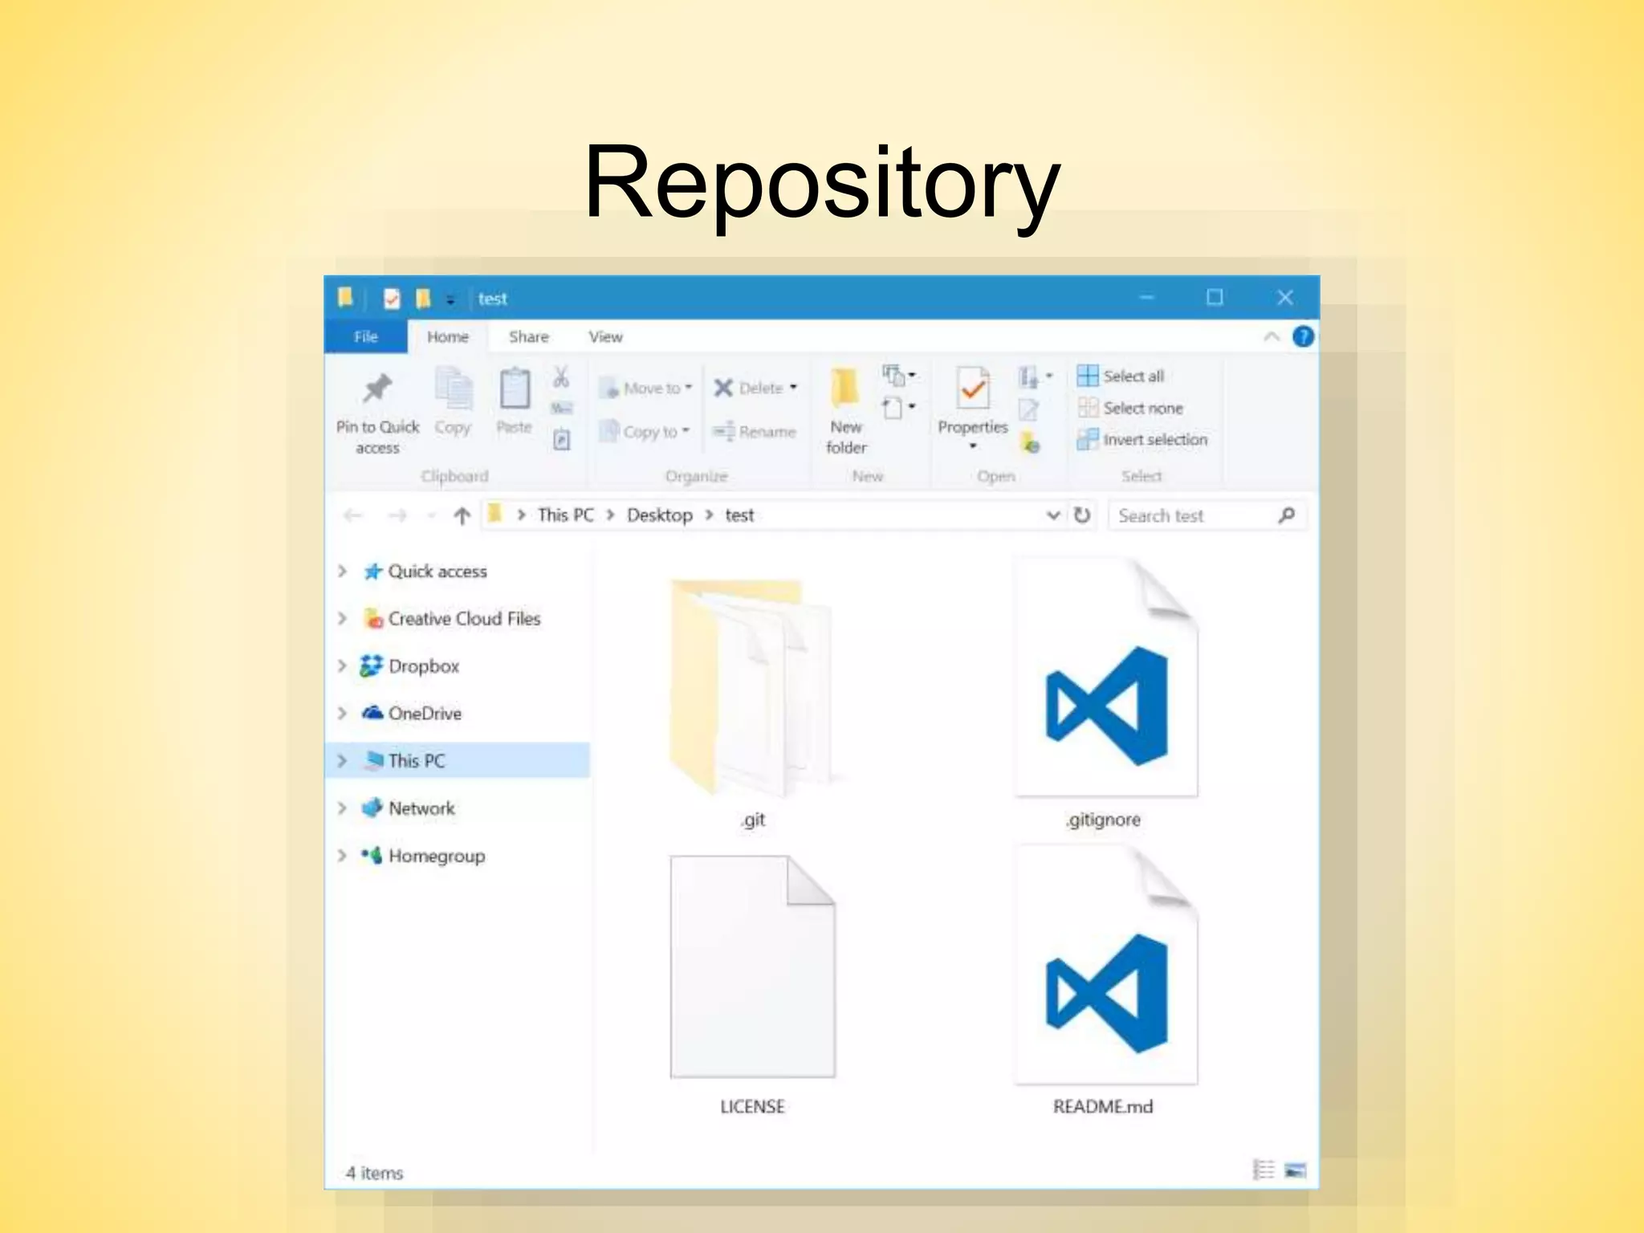Image resolution: width=1644 pixels, height=1233 pixels.
Task: Click Select all in ribbon
Action: [1121, 376]
